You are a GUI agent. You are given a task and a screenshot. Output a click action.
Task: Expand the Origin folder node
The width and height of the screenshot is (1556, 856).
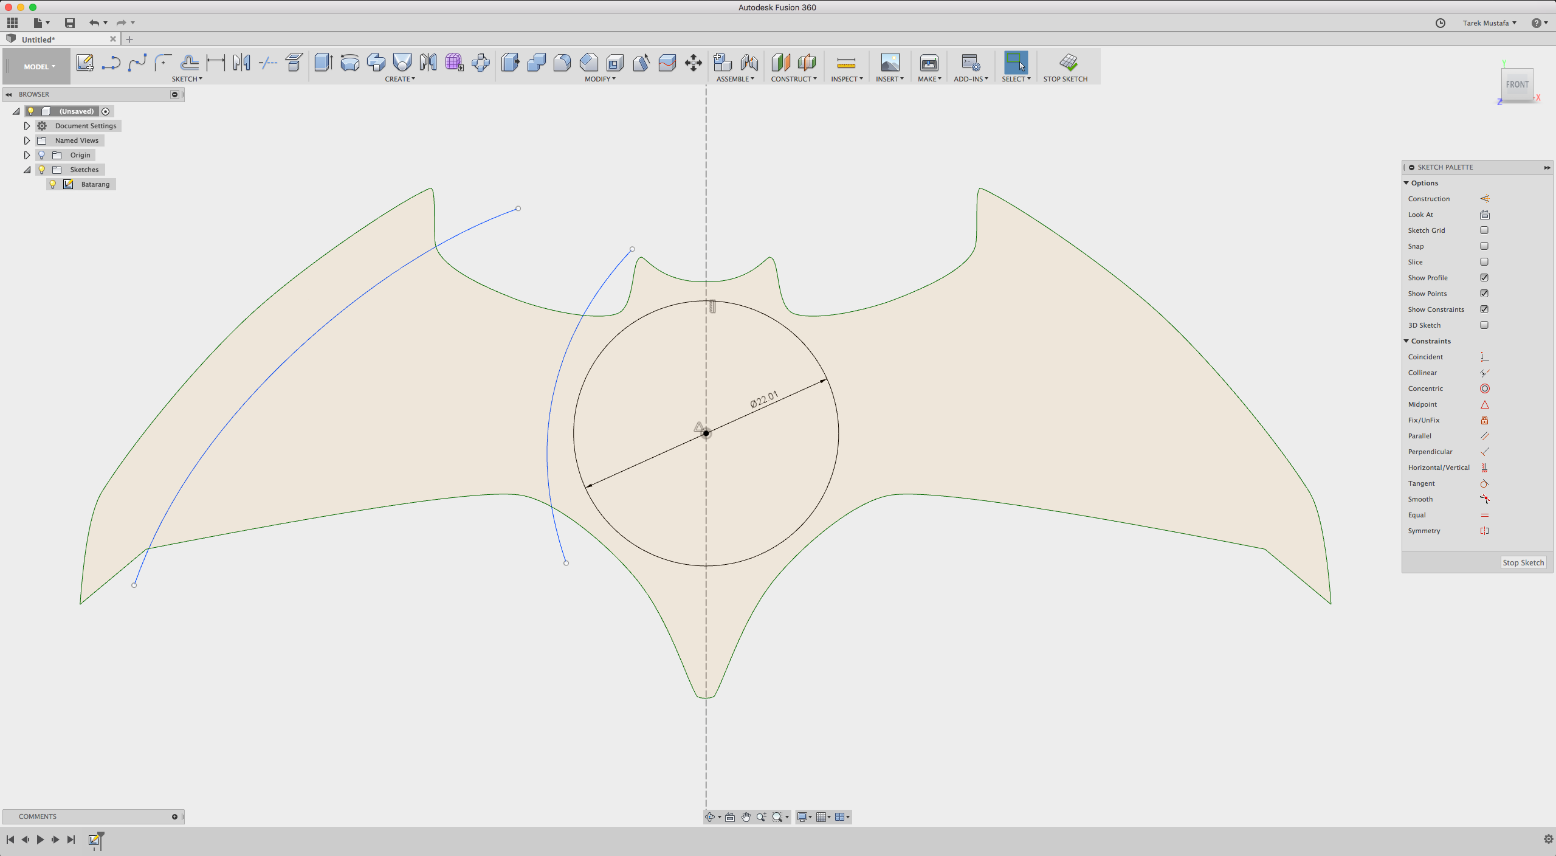27,155
